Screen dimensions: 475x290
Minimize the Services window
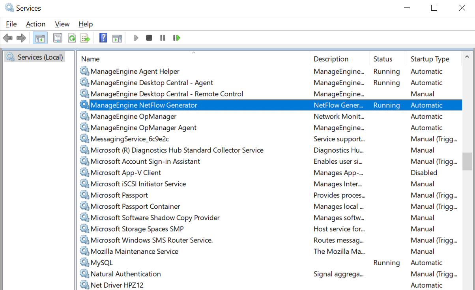click(x=406, y=8)
